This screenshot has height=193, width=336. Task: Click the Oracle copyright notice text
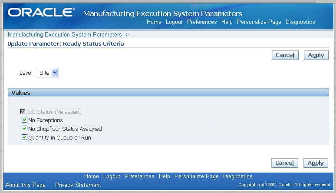[285, 185]
